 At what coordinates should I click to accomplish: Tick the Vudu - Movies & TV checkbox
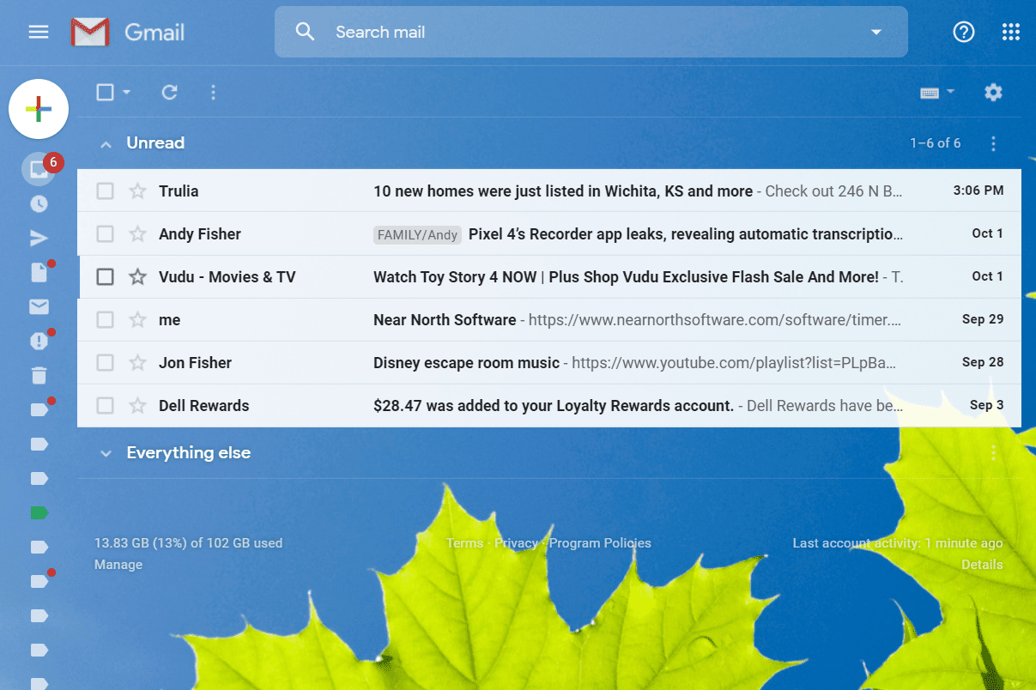click(105, 277)
